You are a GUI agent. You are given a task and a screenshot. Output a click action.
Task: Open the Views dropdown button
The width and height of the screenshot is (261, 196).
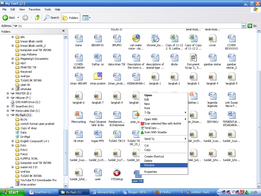pos(87,18)
